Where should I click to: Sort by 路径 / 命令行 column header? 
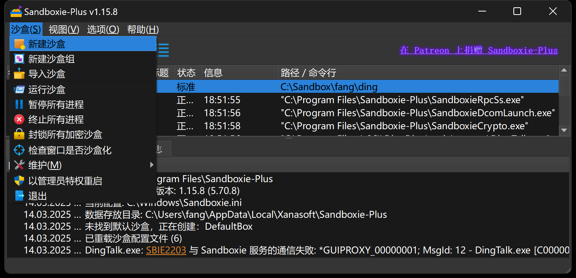(x=419, y=72)
